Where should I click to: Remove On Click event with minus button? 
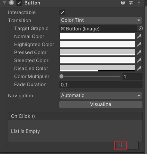(132, 145)
